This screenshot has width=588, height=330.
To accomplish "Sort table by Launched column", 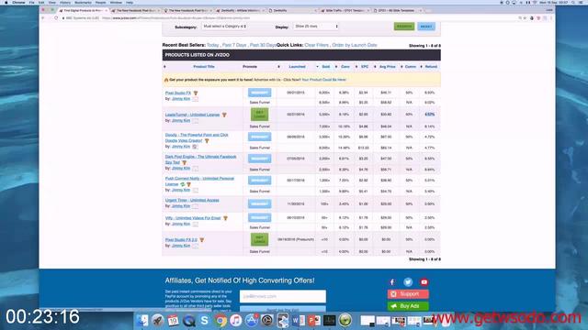I will [297, 67].
